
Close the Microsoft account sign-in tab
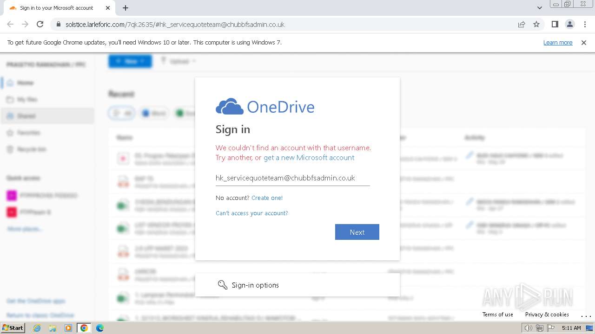(108, 8)
